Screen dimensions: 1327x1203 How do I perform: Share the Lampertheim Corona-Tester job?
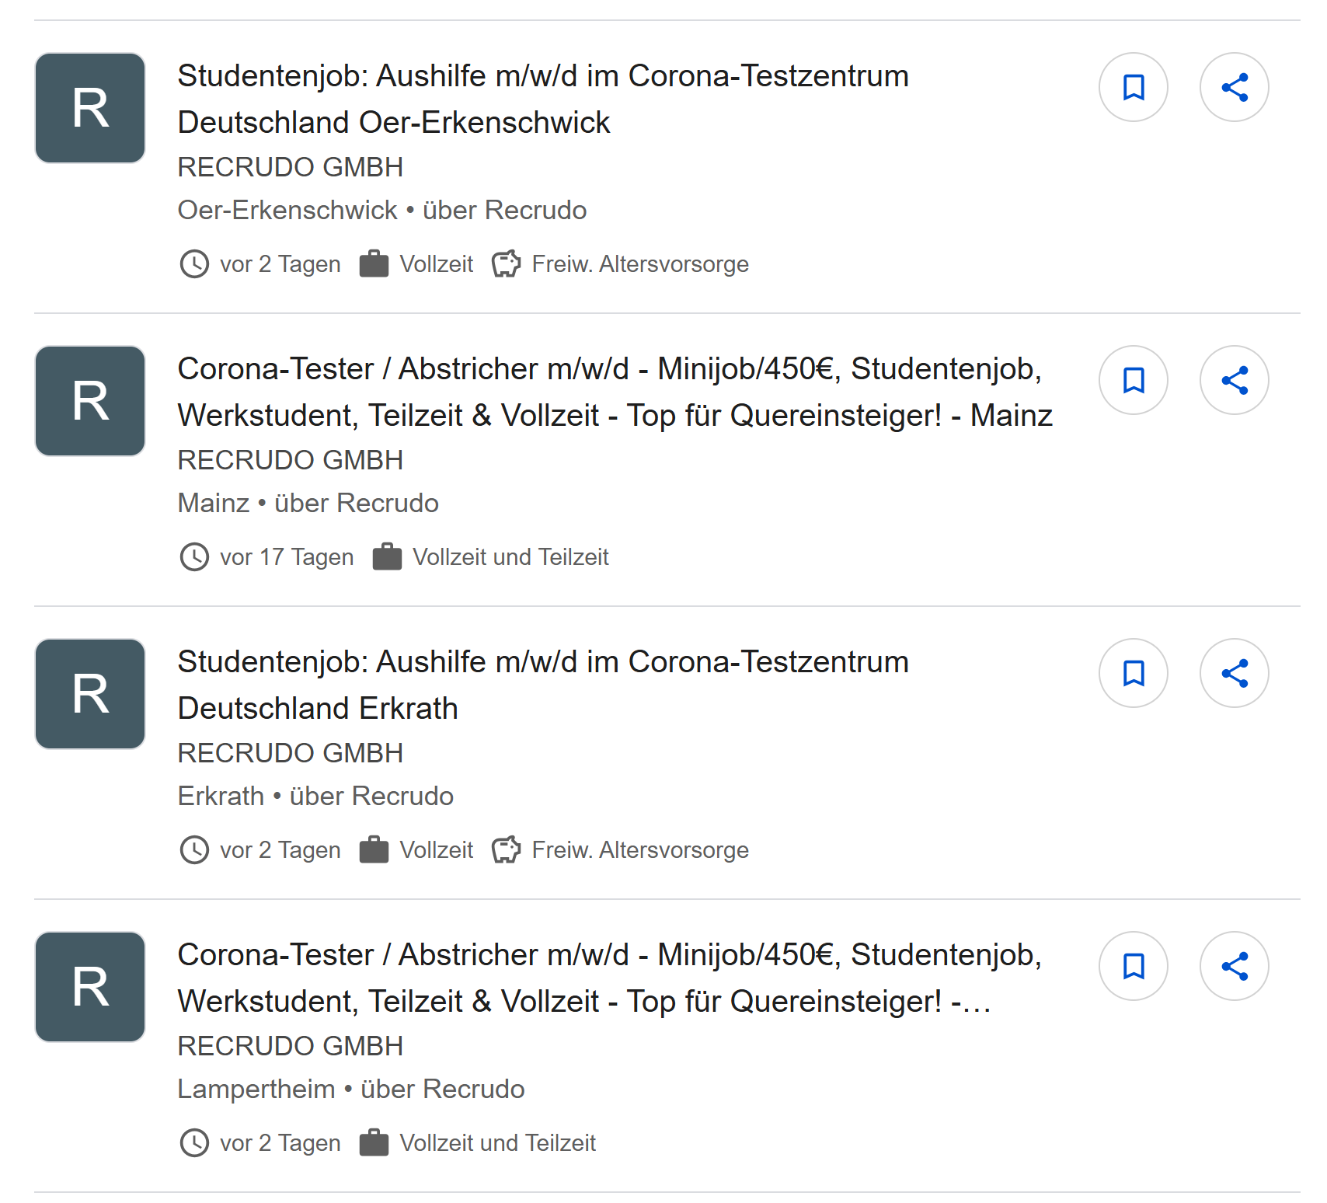[x=1235, y=966]
